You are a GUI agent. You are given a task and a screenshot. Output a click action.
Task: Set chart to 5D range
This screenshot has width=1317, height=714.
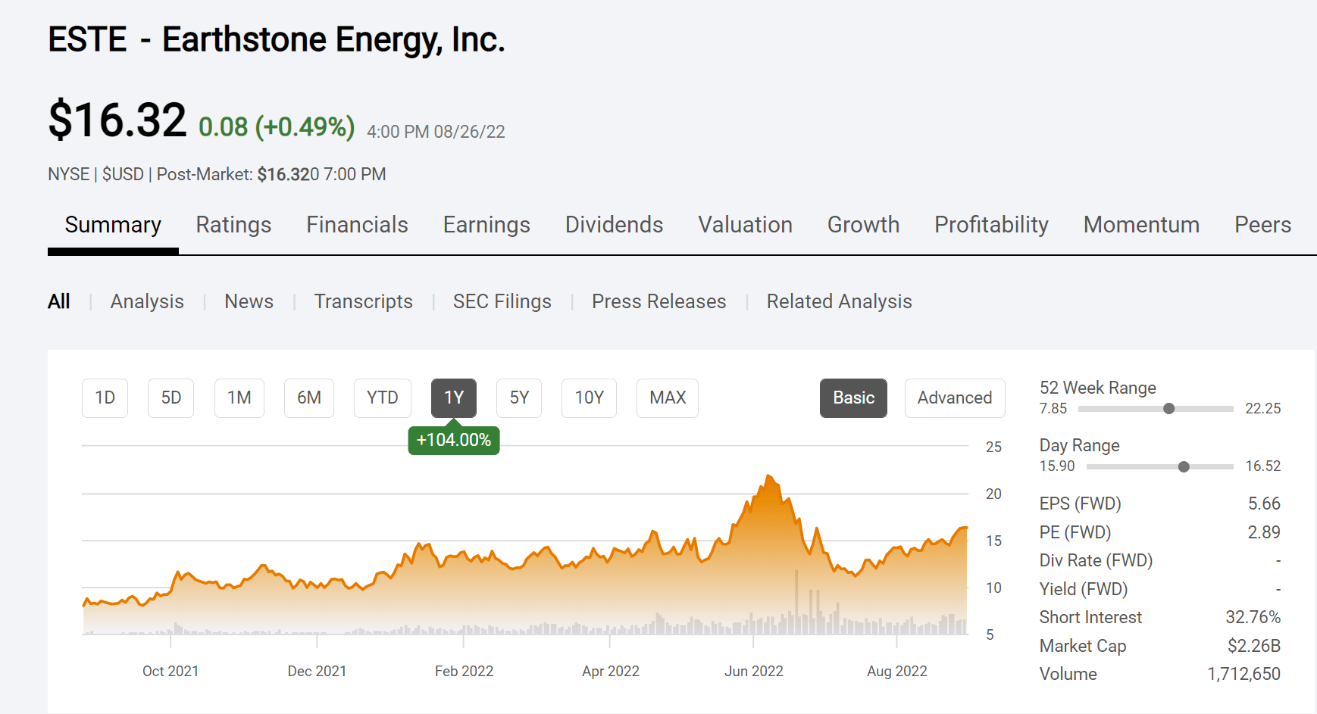[170, 398]
